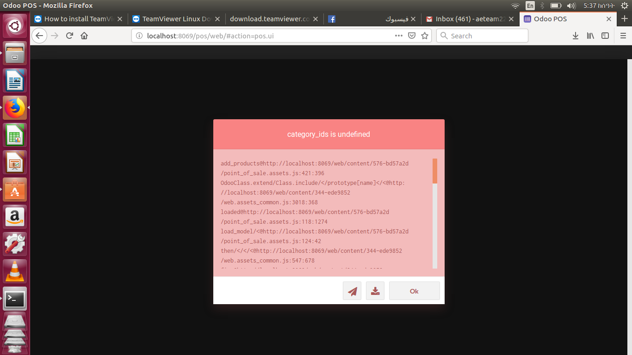
Task: Click the tracking protection shield in address bar
Action: (x=412, y=36)
